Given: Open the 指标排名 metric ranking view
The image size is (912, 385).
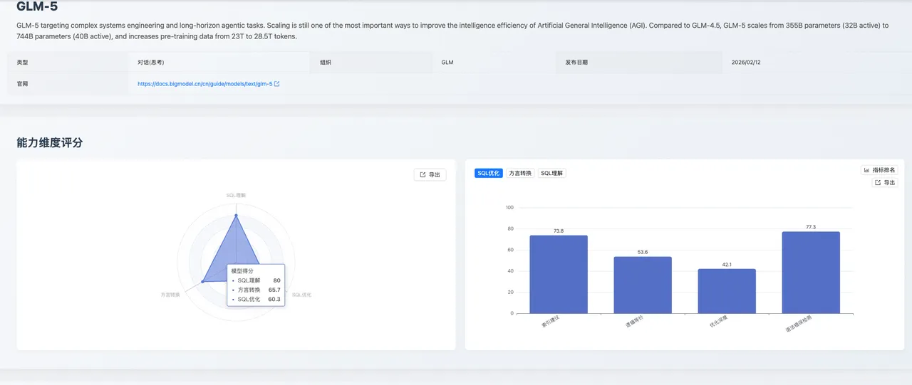Looking at the screenshot, I should click(879, 170).
